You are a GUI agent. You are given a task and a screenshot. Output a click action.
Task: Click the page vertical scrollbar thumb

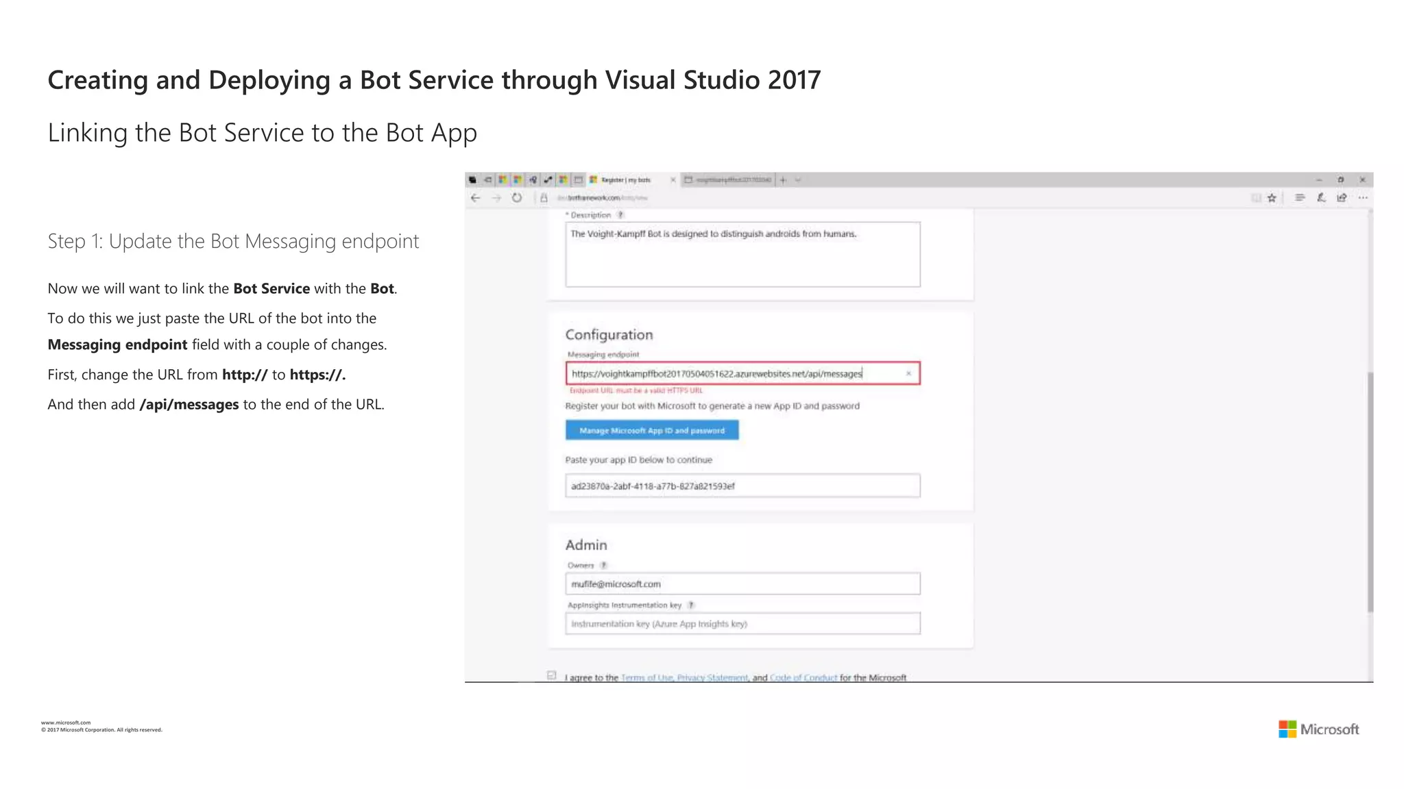1370,491
